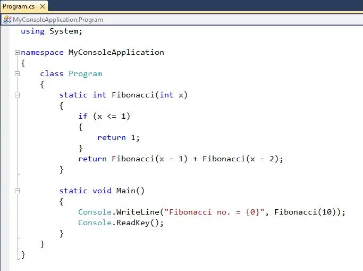This screenshot has height=271, width=363.
Task: Select the Program.cs tab
Action: (24, 6)
